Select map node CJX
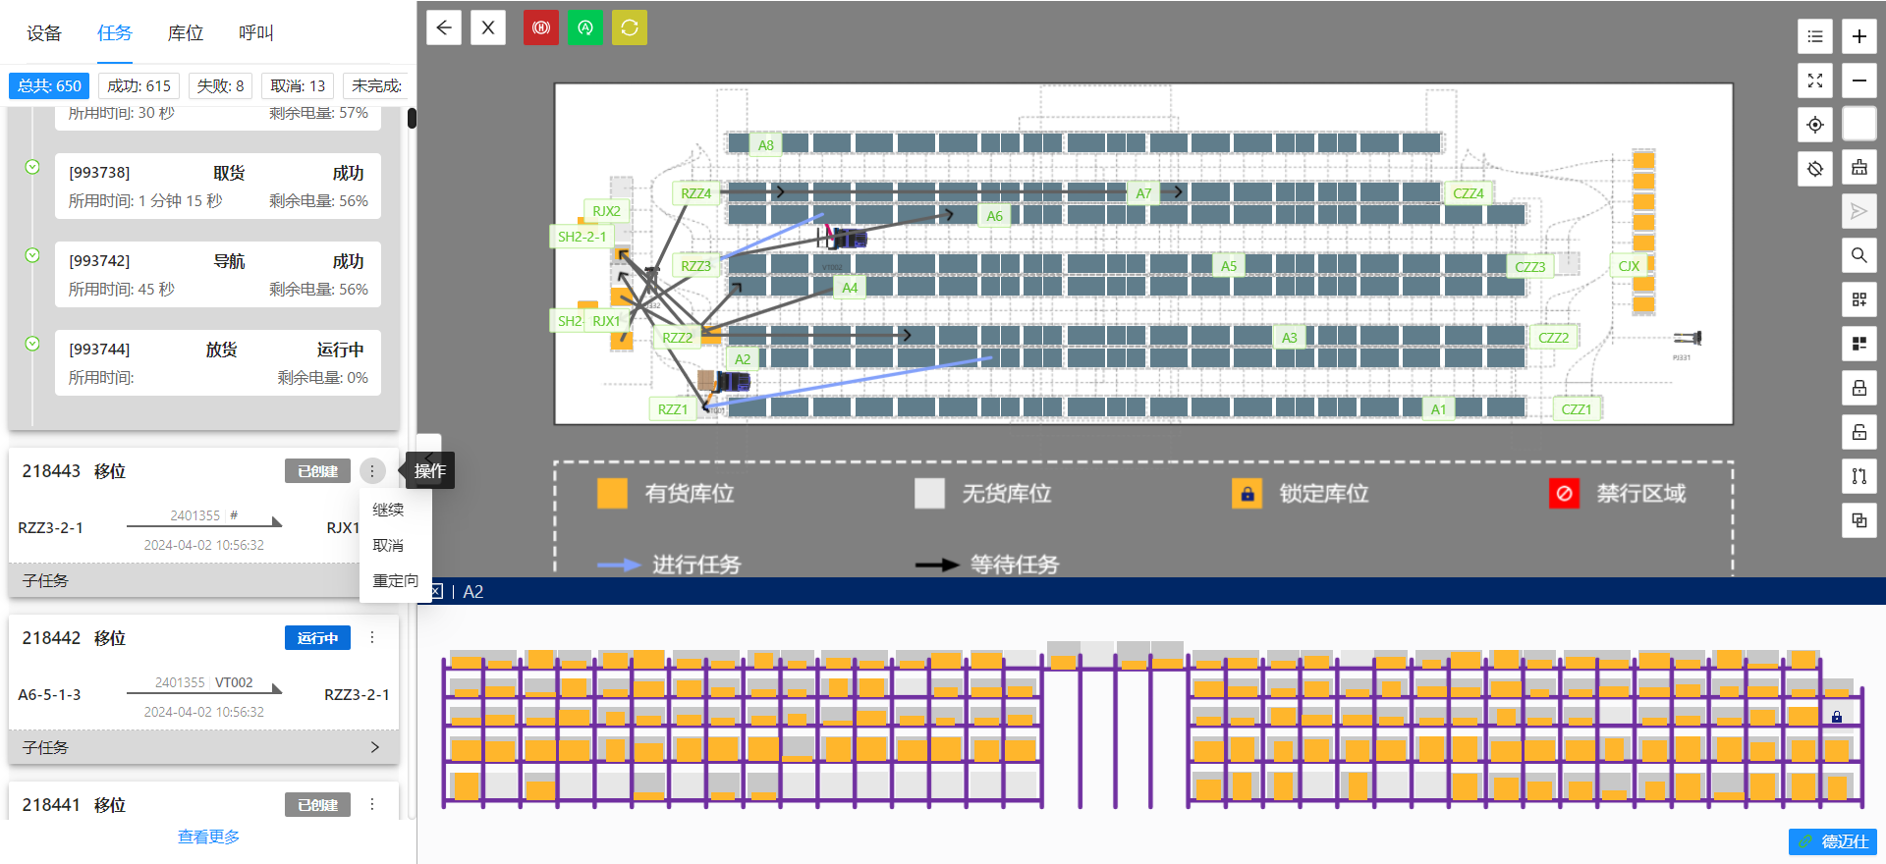Screen dimensions: 1886x864 tap(1629, 266)
